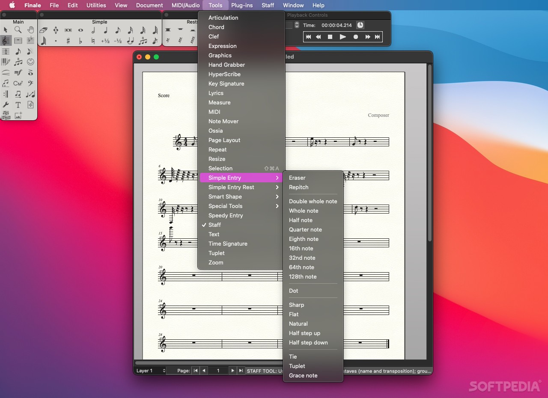Toggle the Record button in Playback Controls
This screenshot has width=548, height=398.
355,37
